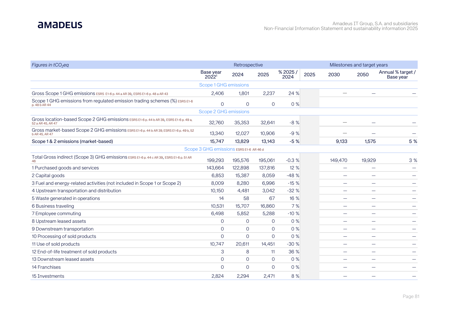
Task: Select '6 Business traveling' row label
Action: click(x=53, y=206)
